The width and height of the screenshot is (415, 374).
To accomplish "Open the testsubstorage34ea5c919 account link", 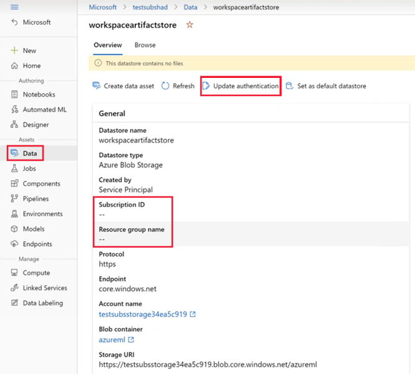I will coord(143,315).
